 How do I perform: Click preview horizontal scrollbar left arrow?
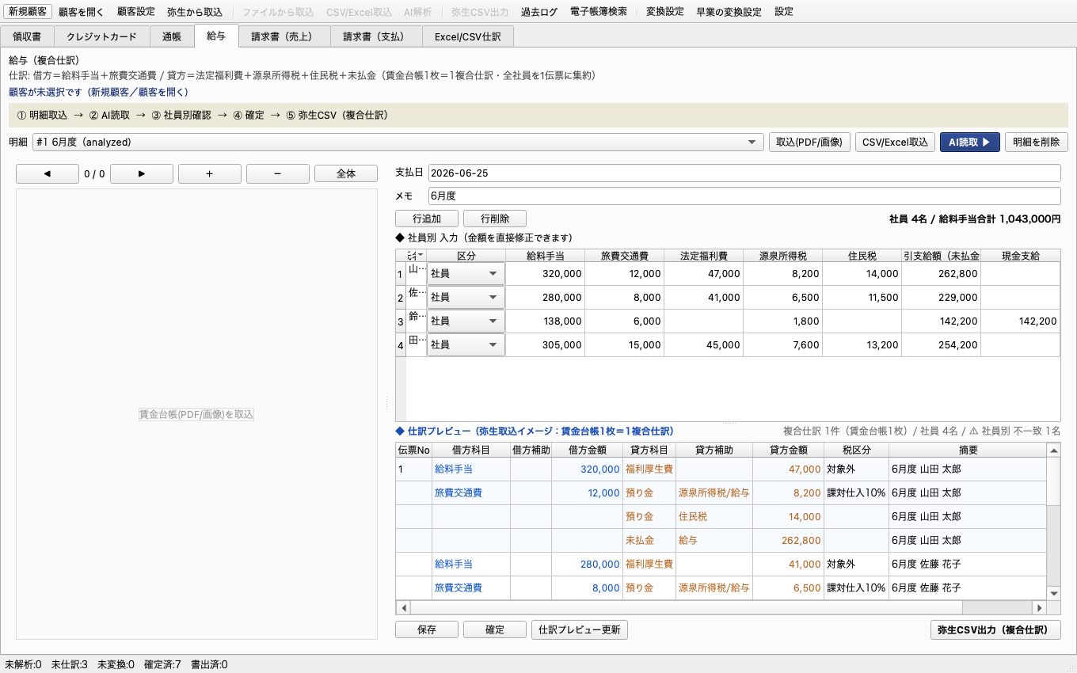coord(403,608)
